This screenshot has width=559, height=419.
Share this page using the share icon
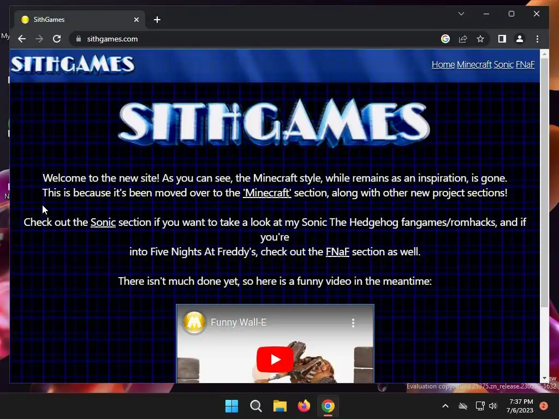tap(463, 39)
